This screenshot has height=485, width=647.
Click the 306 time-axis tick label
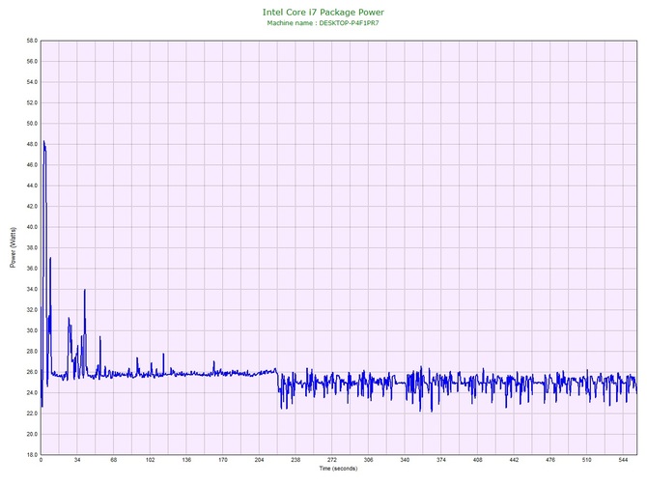[x=369, y=460]
